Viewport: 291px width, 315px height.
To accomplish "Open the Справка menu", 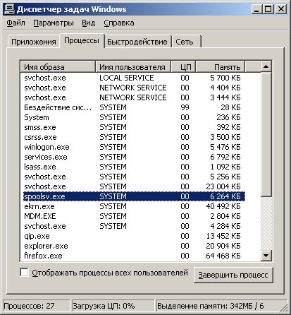I will [119, 23].
